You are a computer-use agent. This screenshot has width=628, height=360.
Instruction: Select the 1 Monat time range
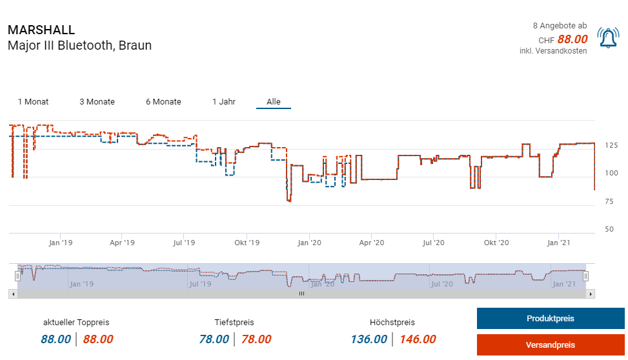[33, 102]
